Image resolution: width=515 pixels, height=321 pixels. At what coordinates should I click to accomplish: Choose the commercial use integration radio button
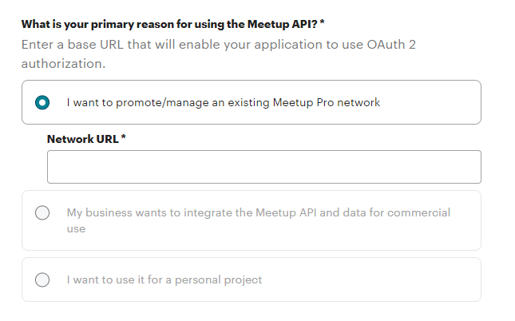(x=42, y=213)
